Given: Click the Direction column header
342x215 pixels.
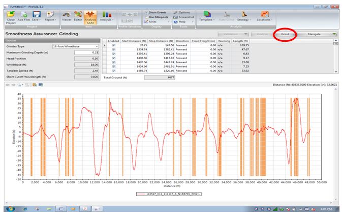Looking at the screenshot, I should 182,41.
